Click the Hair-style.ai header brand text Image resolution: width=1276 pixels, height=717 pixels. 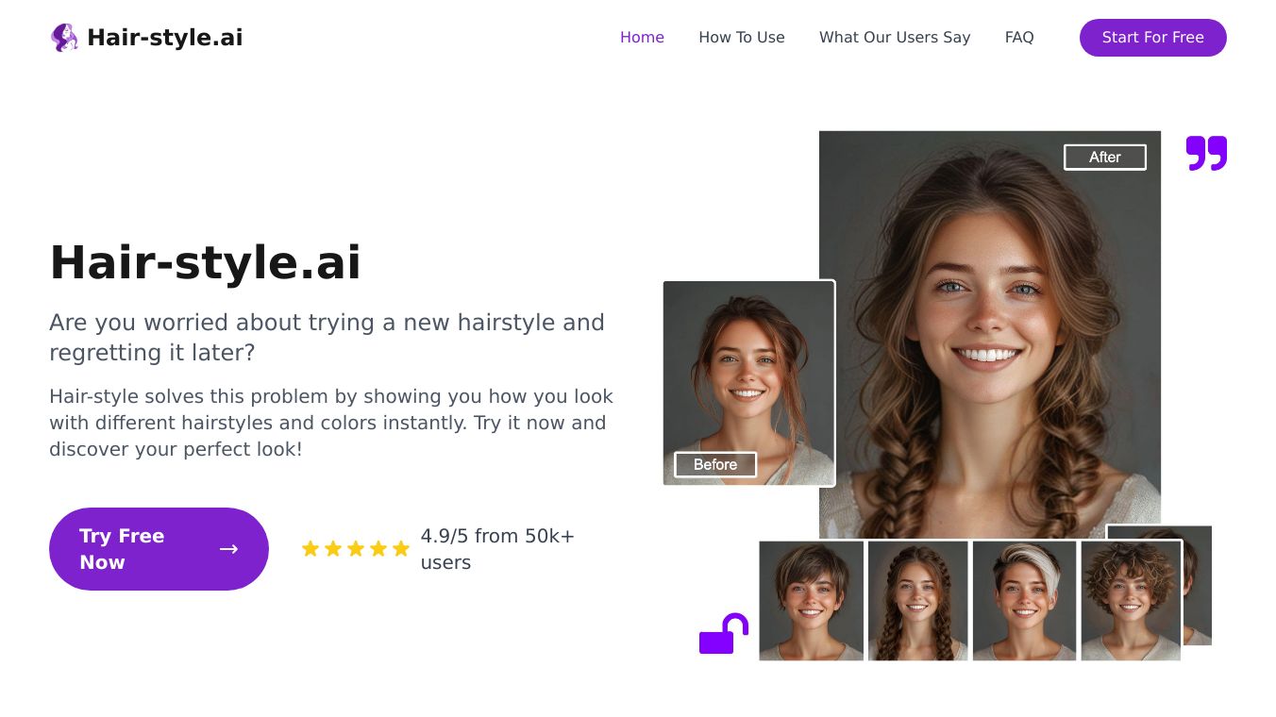coord(165,38)
